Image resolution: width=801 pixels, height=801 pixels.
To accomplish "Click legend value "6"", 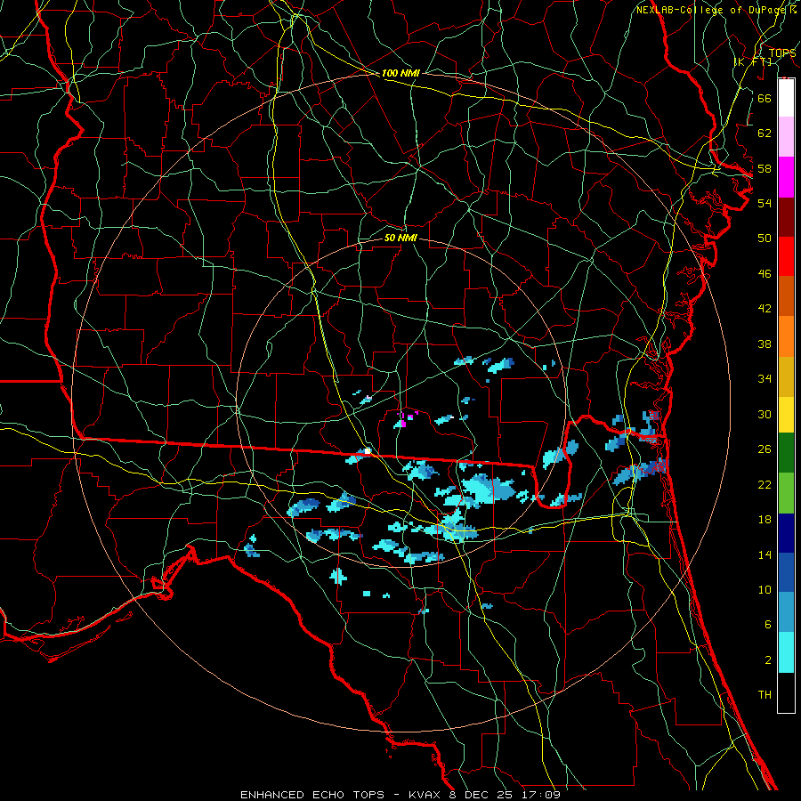I will click(x=767, y=624).
